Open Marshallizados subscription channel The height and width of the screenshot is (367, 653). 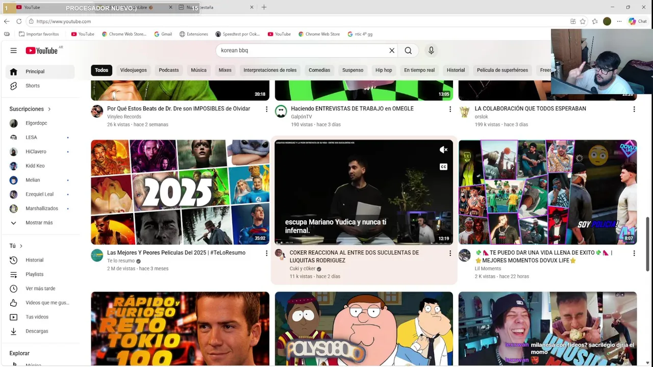point(40,208)
